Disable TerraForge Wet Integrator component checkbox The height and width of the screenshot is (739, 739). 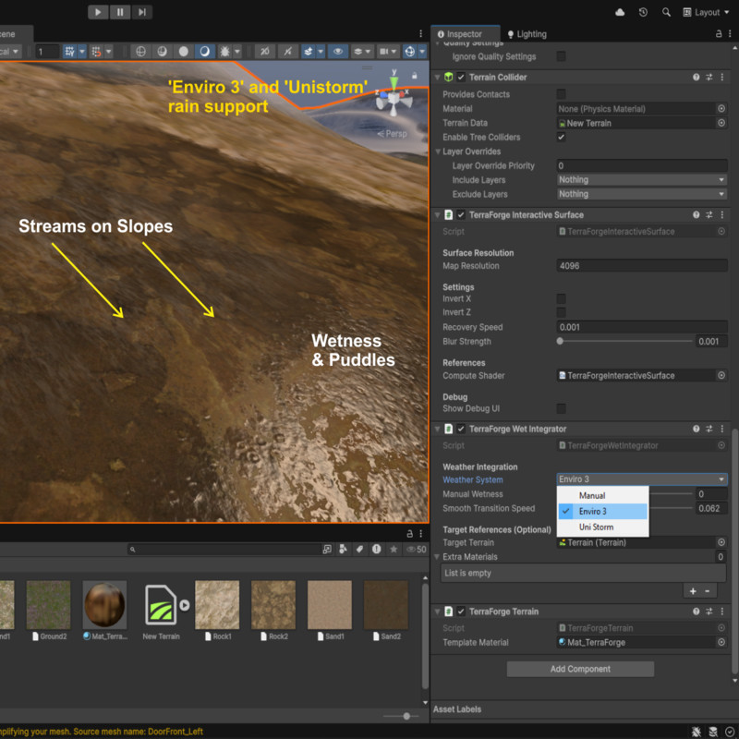click(x=461, y=429)
